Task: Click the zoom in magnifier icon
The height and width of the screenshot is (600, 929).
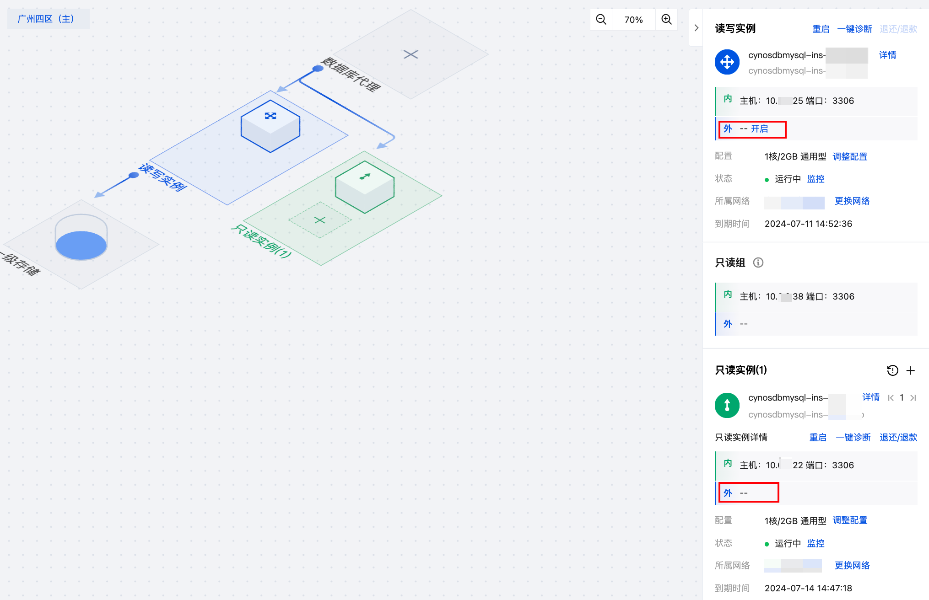Action: [x=666, y=20]
